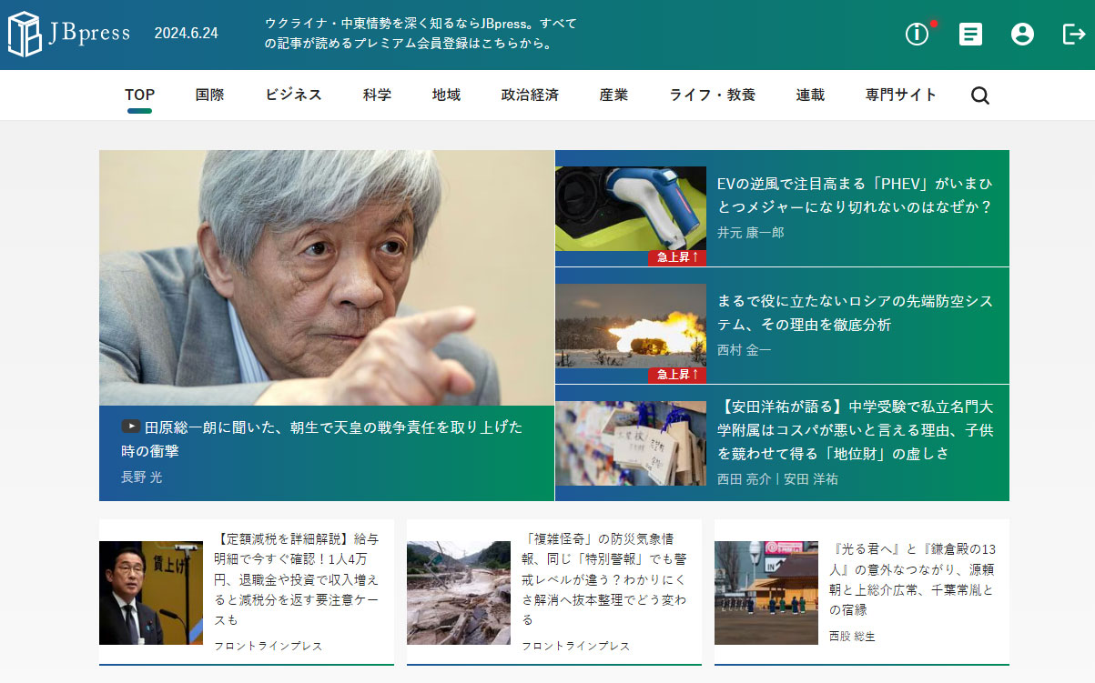The width and height of the screenshot is (1095, 683).
Task: Expand the 連載 menu
Action: 810,95
